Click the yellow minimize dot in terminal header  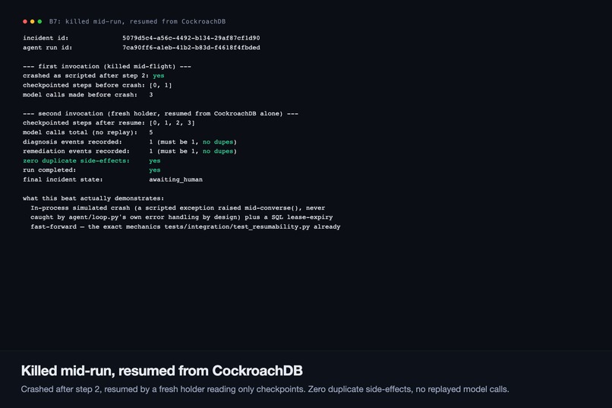33,21
